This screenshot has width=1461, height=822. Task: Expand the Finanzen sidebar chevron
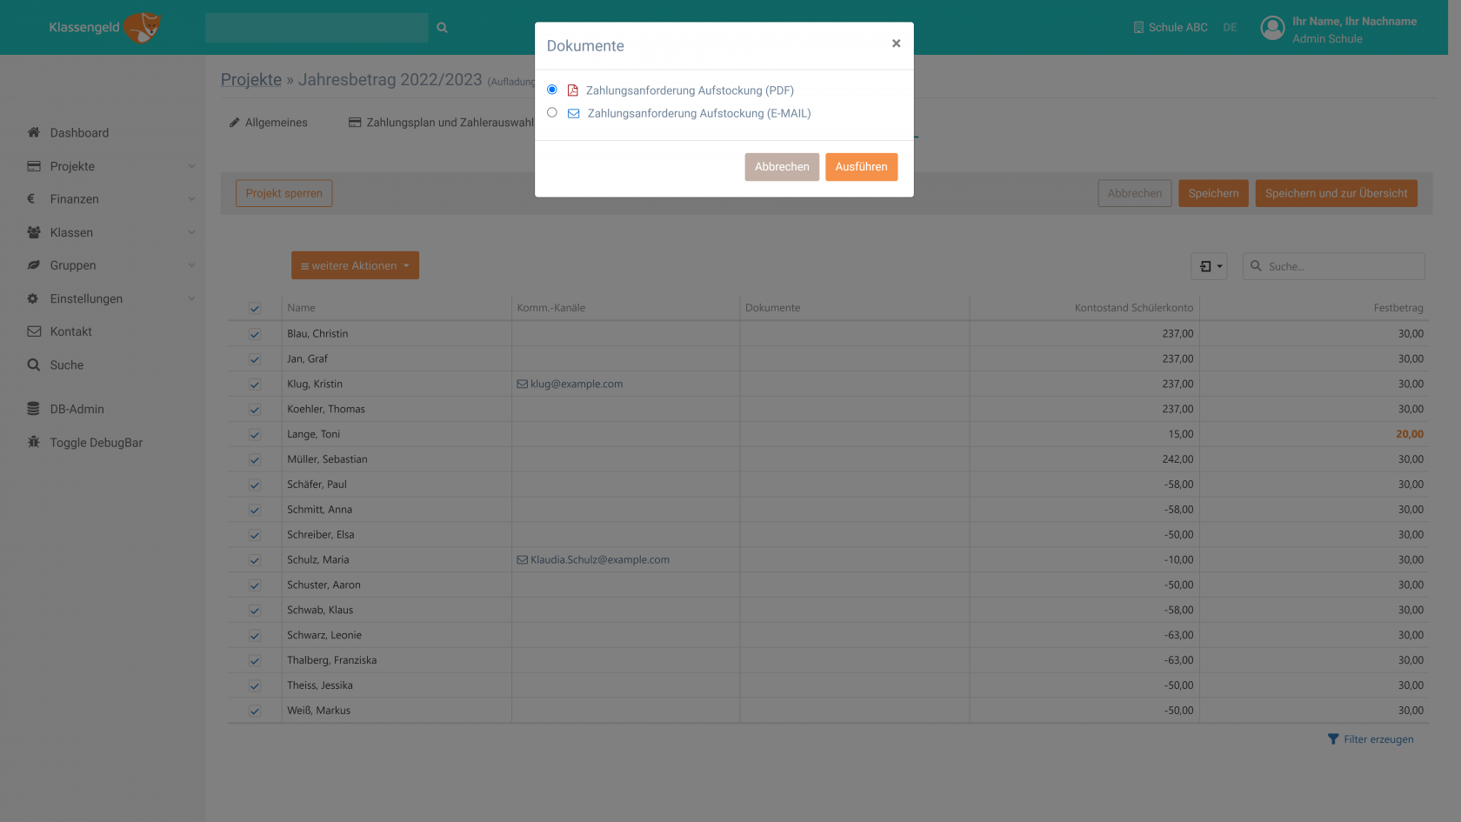click(191, 199)
